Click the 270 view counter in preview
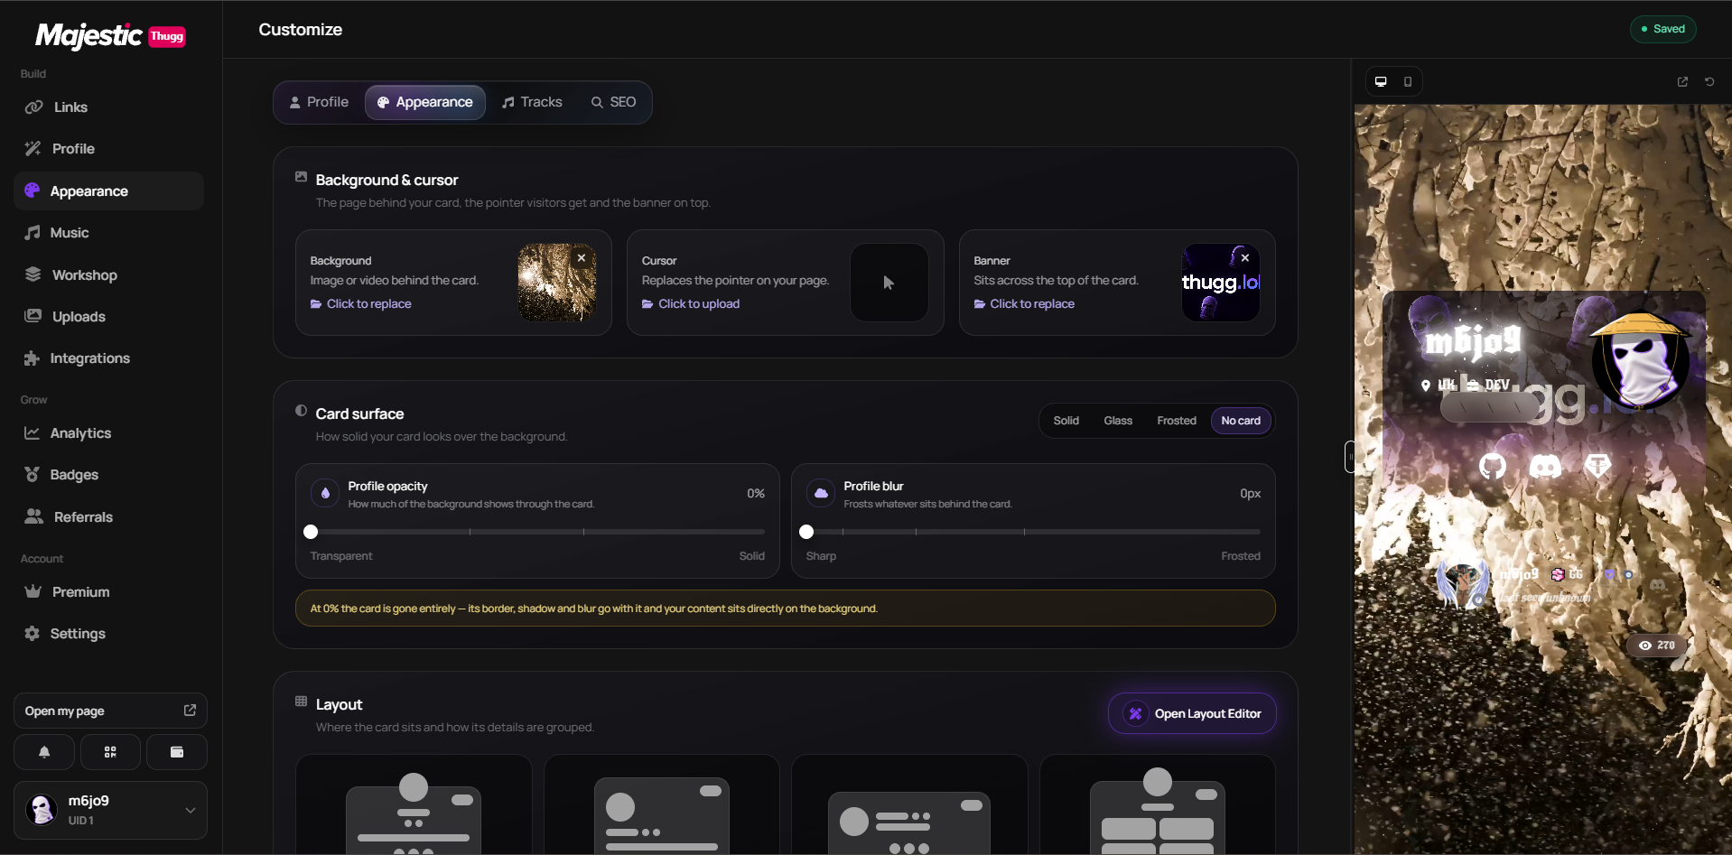 tap(1657, 645)
